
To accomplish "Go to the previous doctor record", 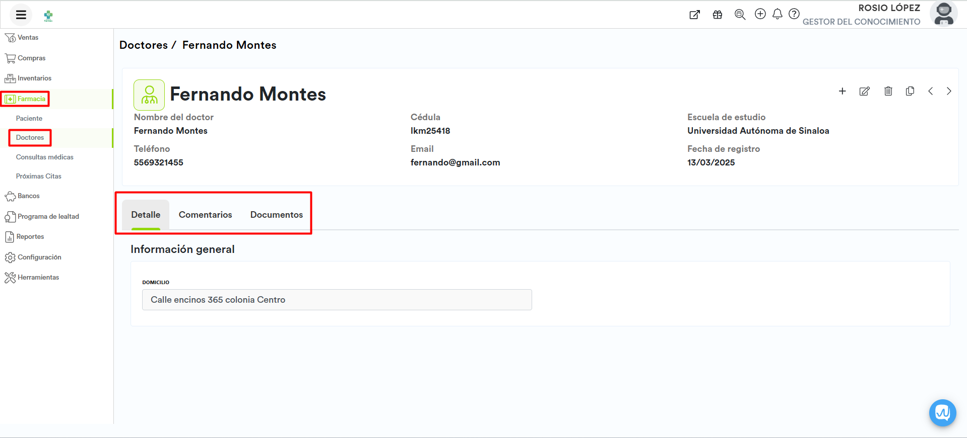I will click(x=930, y=91).
